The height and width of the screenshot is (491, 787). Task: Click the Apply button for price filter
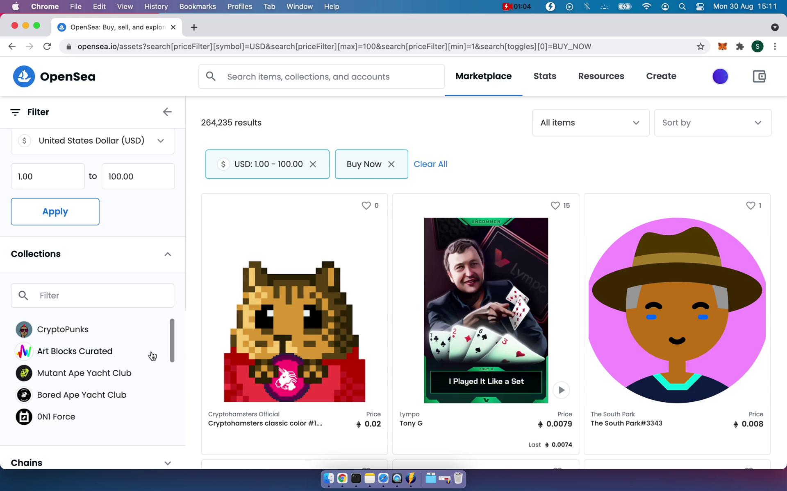[x=55, y=211]
